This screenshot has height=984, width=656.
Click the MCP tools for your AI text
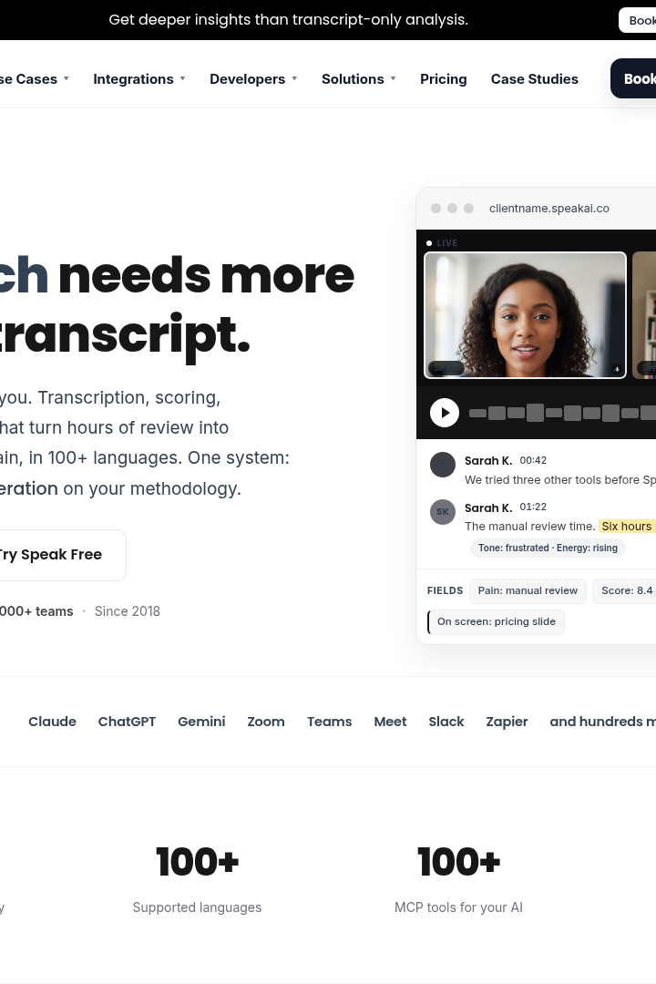click(x=458, y=907)
